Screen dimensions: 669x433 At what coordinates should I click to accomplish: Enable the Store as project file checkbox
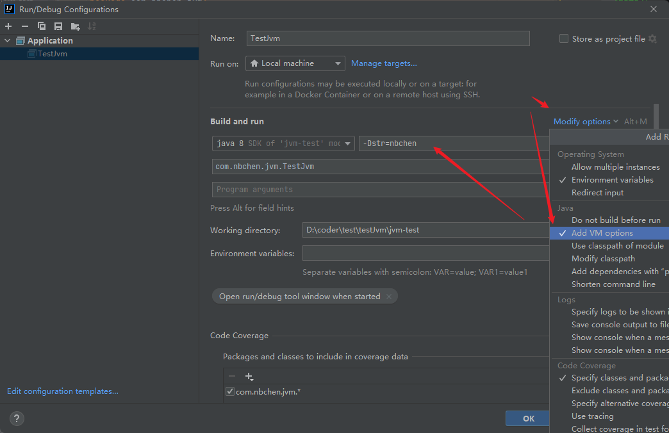(x=564, y=39)
